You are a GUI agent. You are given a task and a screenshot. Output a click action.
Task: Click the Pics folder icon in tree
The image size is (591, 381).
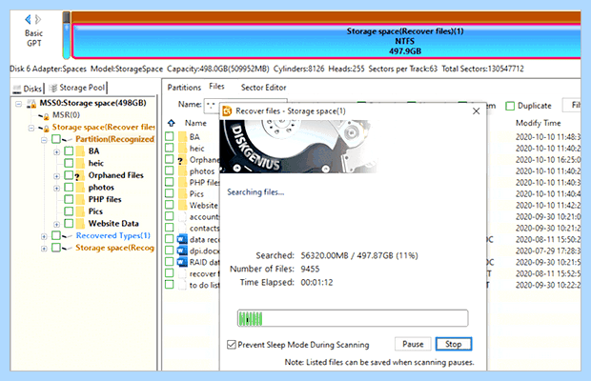tap(80, 211)
